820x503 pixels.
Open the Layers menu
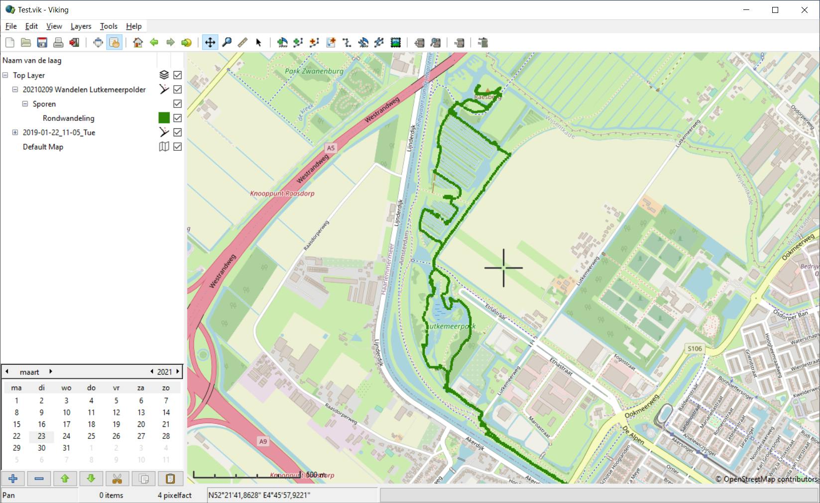[81, 26]
